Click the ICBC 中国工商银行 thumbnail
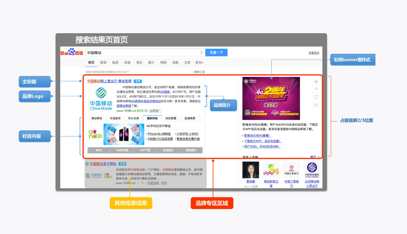The height and width of the screenshot is (234, 407). click(x=291, y=170)
